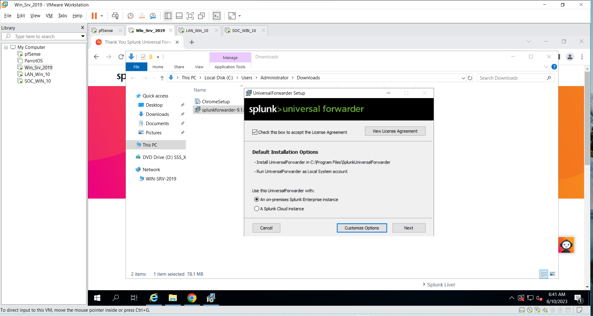Image resolution: width=593 pixels, height=316 pixels.
Task: Click View License Agreement button
Action: tap(395, 131)
